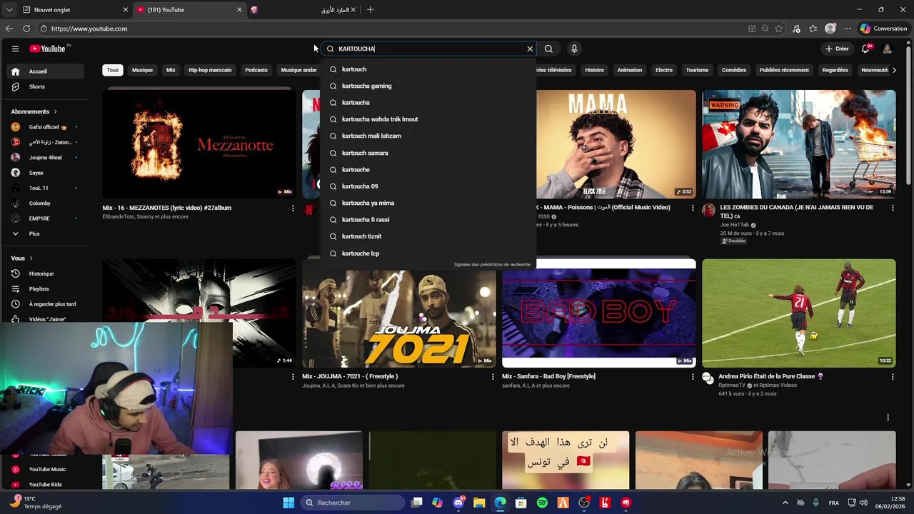Image resolution: width=914 pixels, height=514 pixels.
Task: Open Windows Start menu
Action: click(288, 503)
